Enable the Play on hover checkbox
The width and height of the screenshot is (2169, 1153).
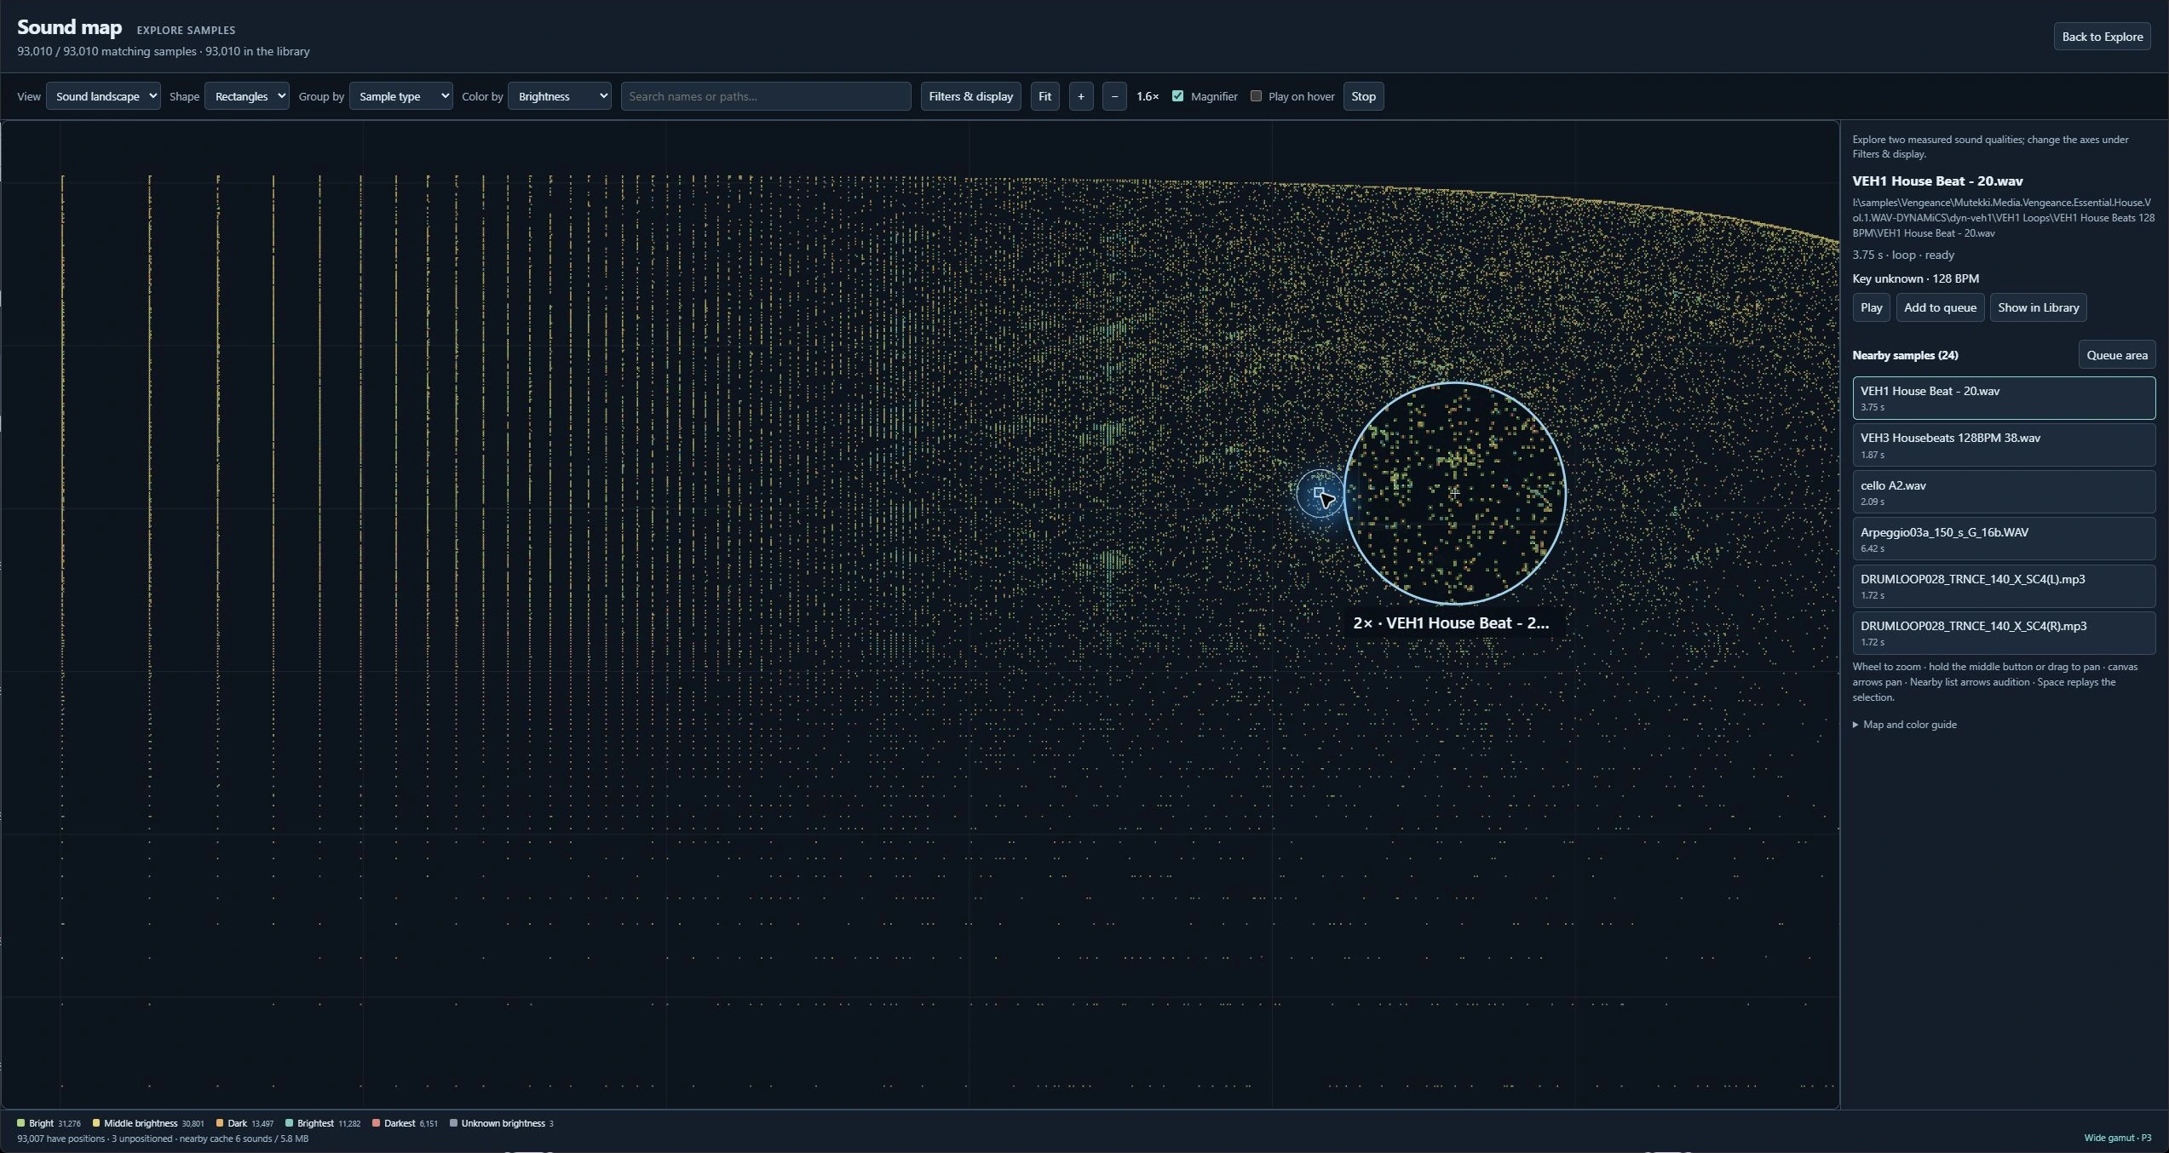click(1256, 96)
